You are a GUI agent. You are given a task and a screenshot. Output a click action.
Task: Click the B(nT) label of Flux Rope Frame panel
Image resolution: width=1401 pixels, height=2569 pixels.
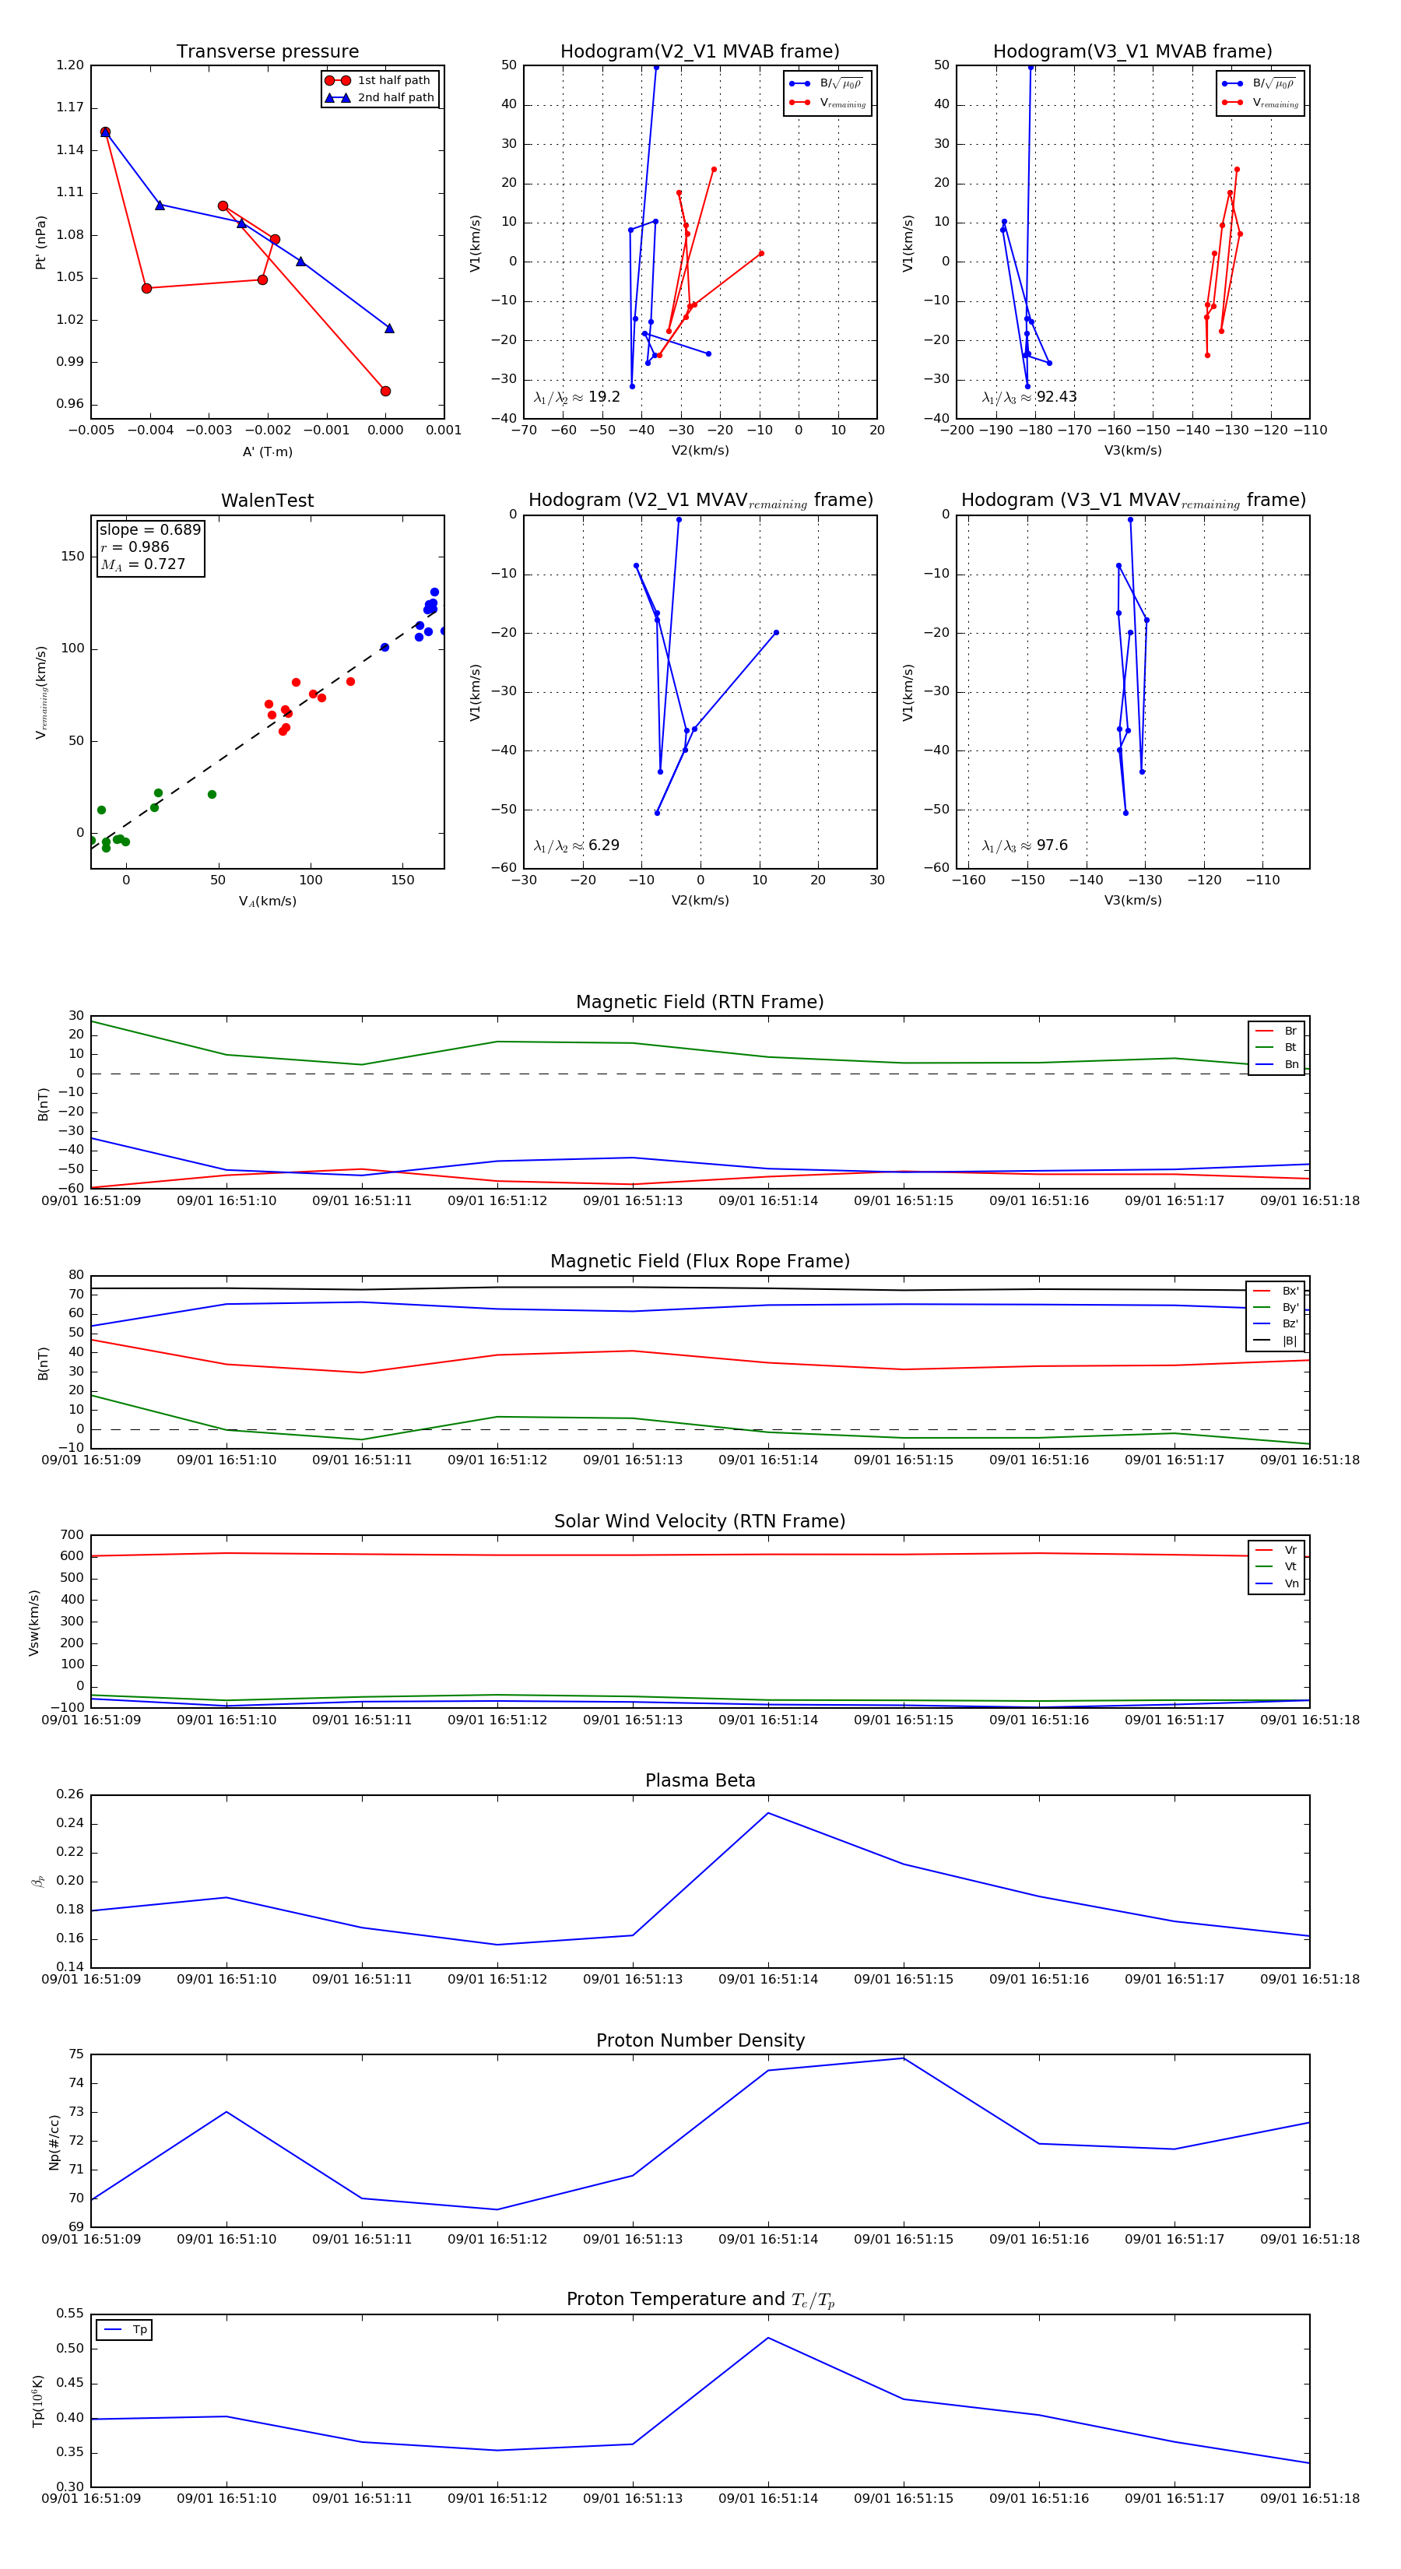pos(43,1363)
